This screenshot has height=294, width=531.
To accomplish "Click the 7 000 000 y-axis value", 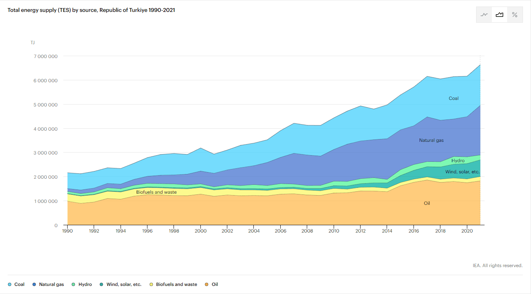I will click(45, 56).
